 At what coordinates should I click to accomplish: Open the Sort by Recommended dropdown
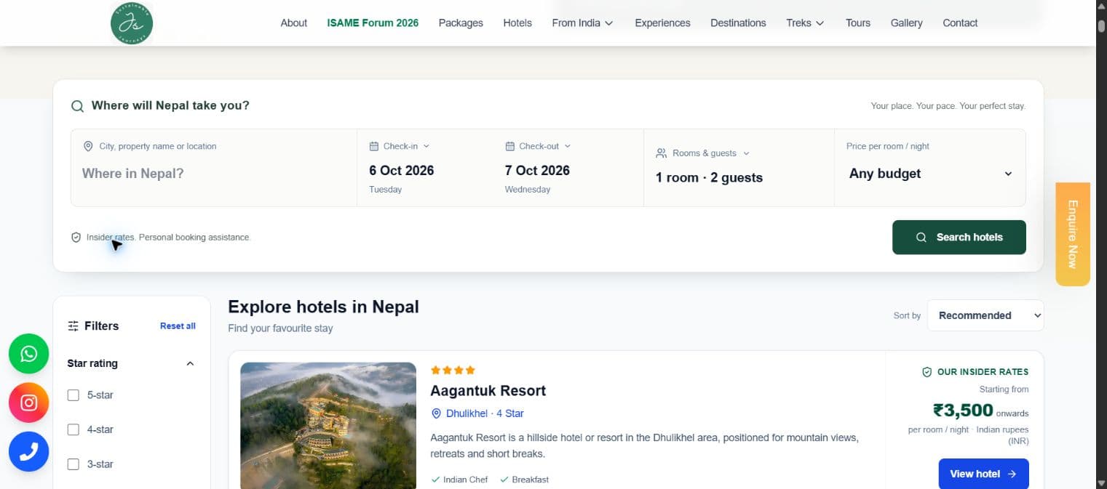point(985,315)
